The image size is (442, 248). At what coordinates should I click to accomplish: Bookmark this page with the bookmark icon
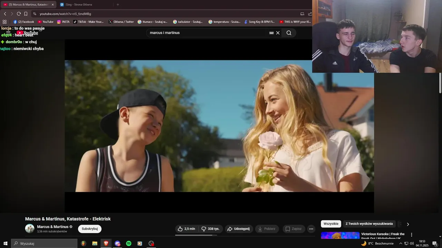(x=26, y=14)
